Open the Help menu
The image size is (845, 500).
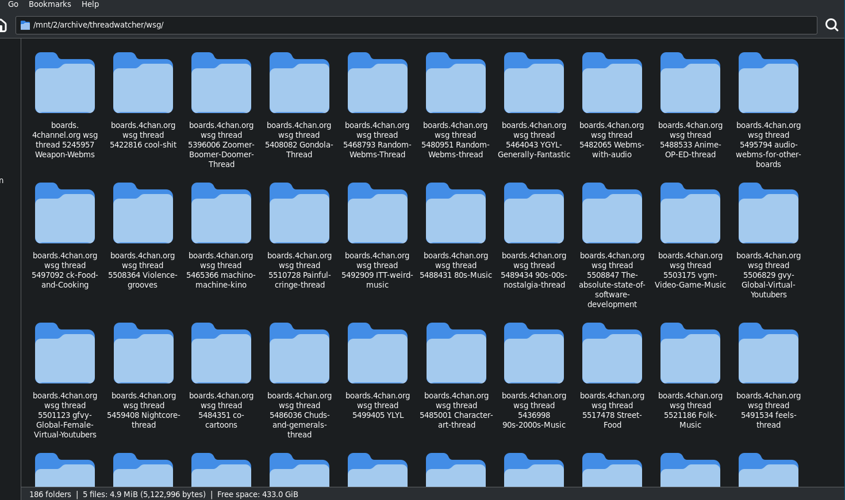click(90, 4)
